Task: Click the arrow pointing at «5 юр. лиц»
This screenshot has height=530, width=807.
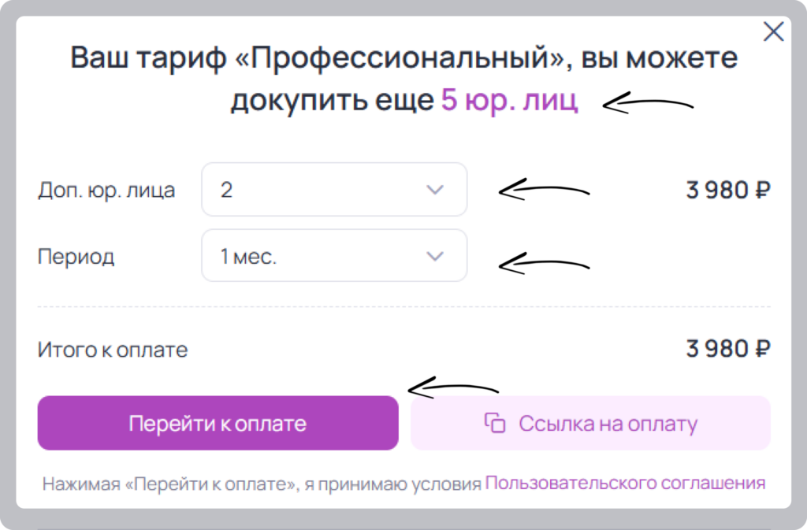Action: (x=648, y=103)
